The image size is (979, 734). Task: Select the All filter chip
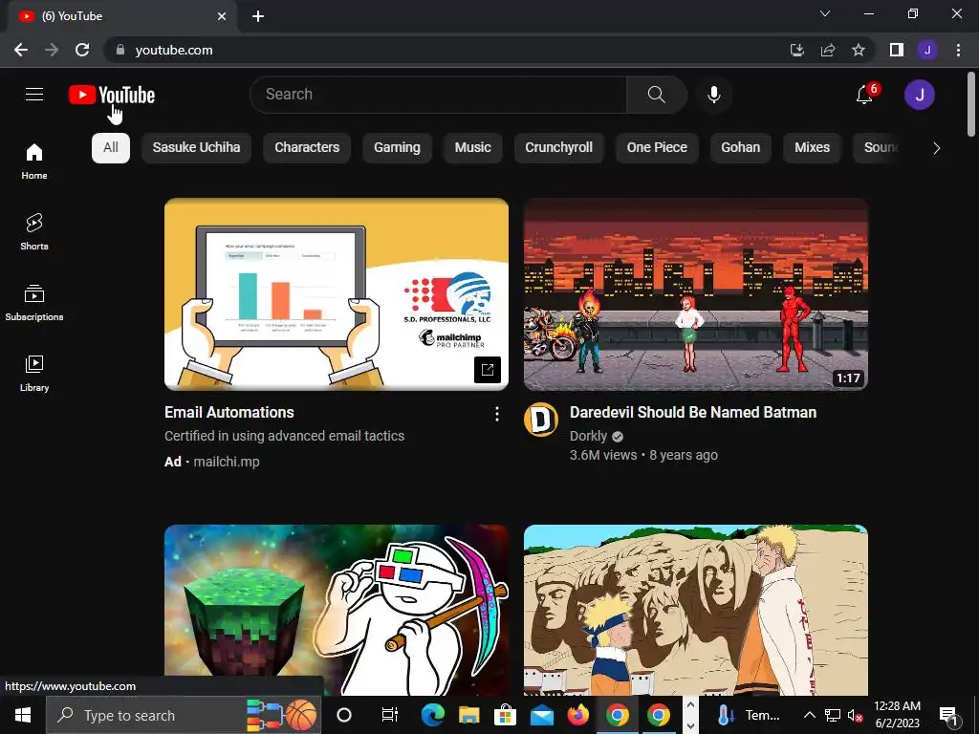coord(111,148)
